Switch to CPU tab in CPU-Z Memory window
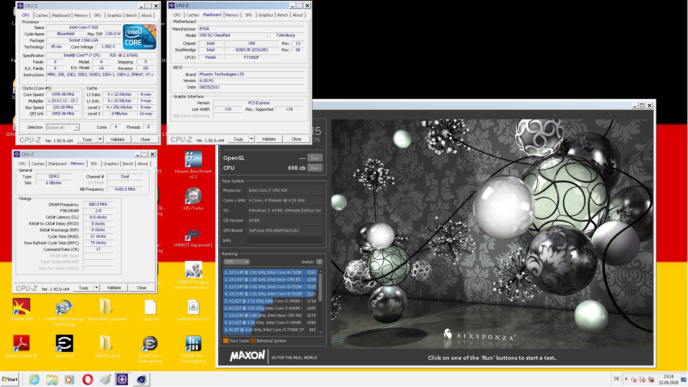The image size is (688, 387). (x=22, y=164)
